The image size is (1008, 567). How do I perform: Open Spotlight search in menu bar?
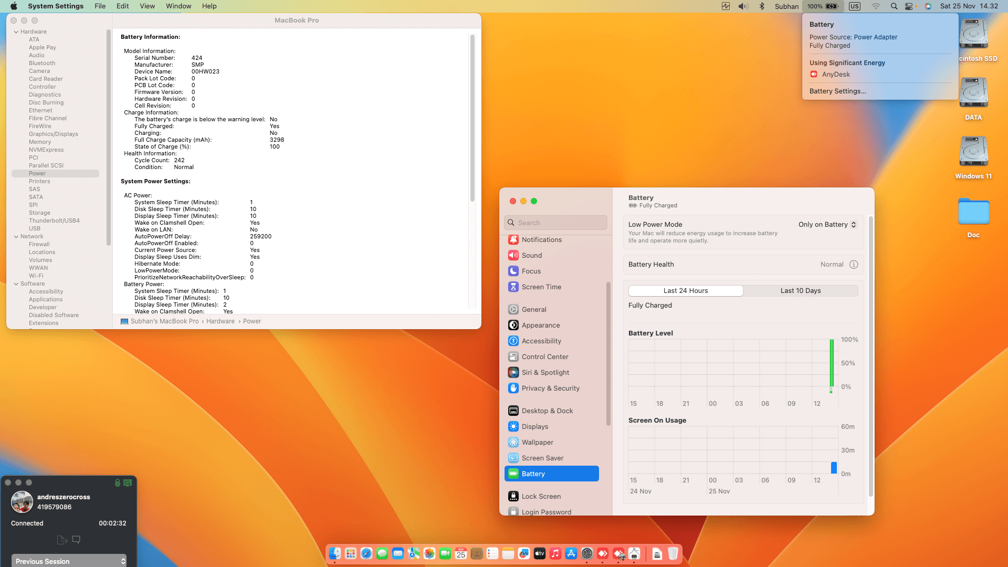[894, 6]
